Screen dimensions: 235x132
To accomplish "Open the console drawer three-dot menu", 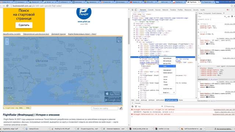I will point(133,103).
